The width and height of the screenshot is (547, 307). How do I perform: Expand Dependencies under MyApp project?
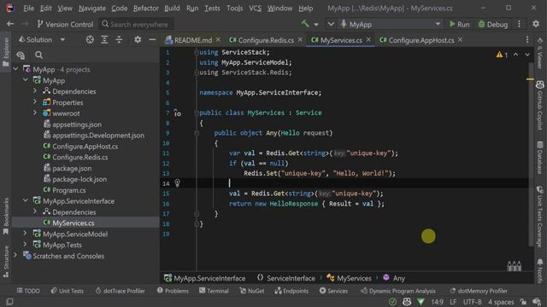point(35,91)
